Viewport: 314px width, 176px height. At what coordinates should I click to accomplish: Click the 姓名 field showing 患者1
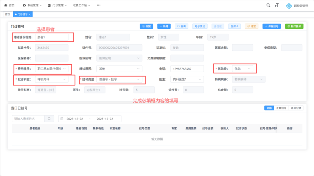click(x=113, y=37)
